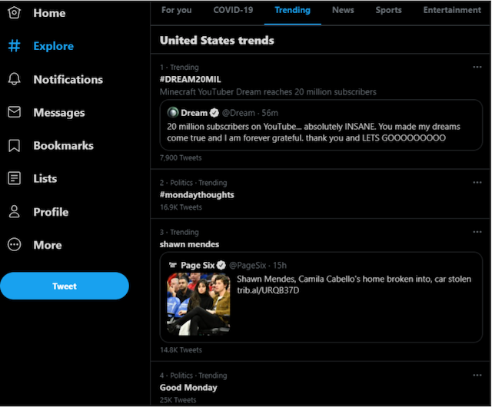Image resolution: width=492 pixels, height=407 pixels.
Task: Open the Good Monday trend
Action: pyautogui.click(x=188, y=388)
